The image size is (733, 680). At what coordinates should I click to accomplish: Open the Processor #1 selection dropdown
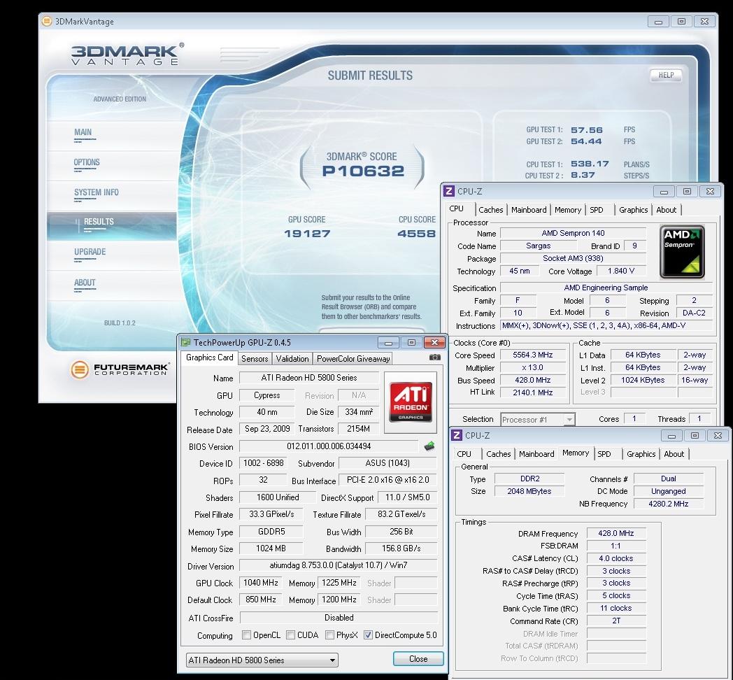click(538, 420)
